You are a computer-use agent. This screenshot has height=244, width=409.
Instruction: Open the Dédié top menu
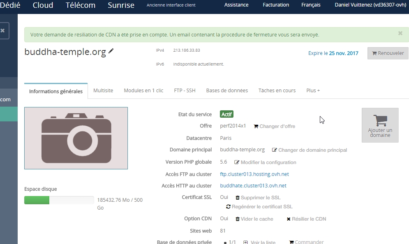[10, 5]
